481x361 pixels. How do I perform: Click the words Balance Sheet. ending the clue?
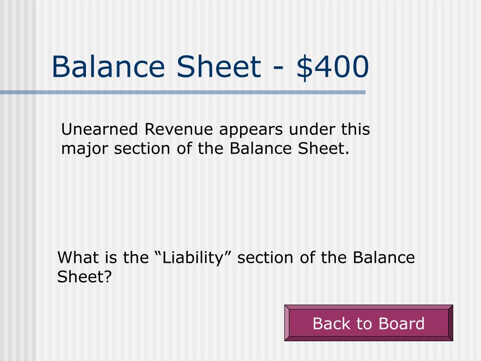click(289, 149)
